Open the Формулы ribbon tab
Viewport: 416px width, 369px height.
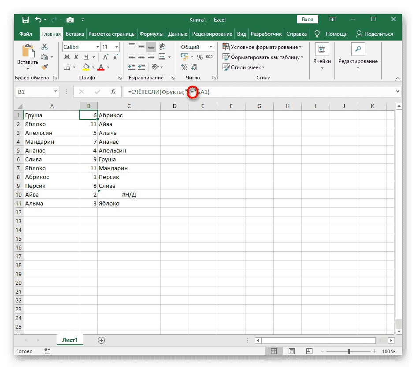(151, 34)
